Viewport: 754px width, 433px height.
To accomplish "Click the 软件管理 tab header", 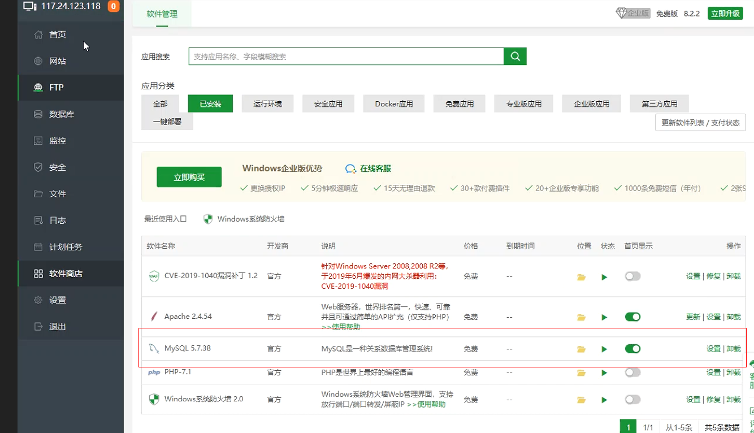I will (162, 14).
